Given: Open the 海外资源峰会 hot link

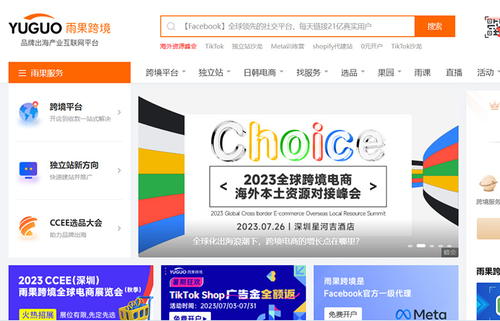Looking at the screenshot, I should (x=178, y=46).
